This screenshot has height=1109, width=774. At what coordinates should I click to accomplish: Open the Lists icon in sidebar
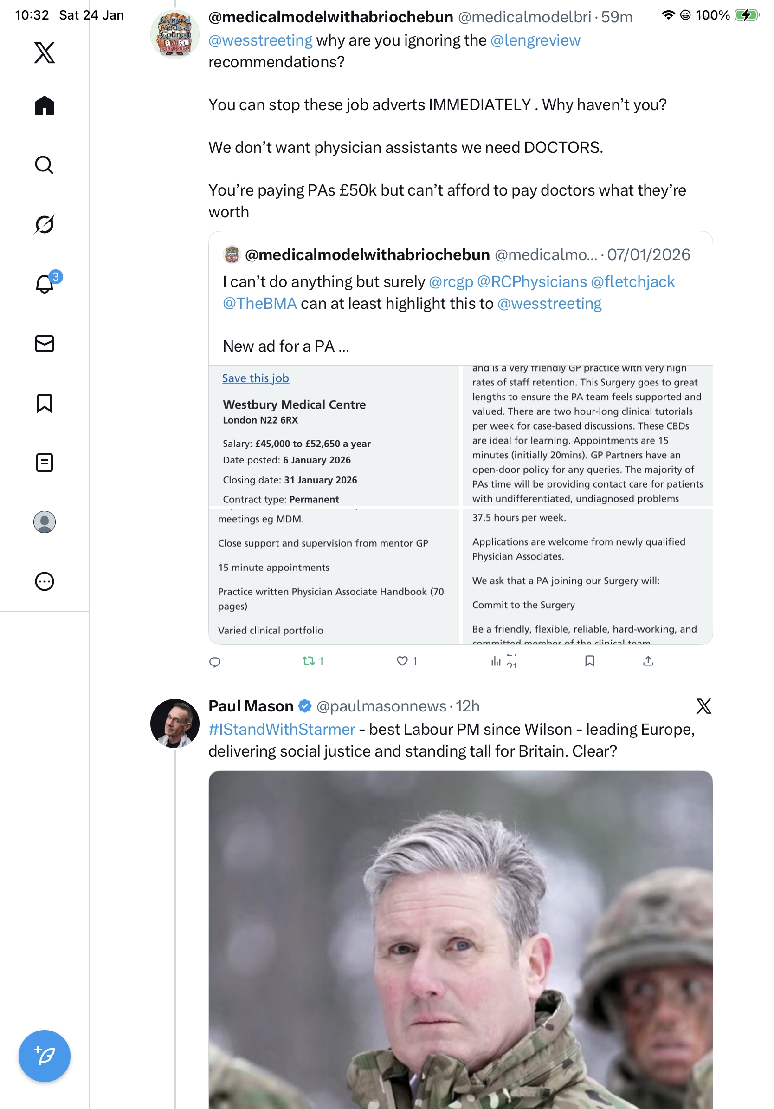(x=45, y=462)
